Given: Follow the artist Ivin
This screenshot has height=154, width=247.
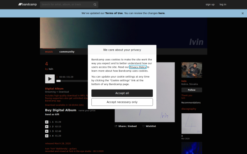Looking at the screenshot, I should tap(192, 90).
